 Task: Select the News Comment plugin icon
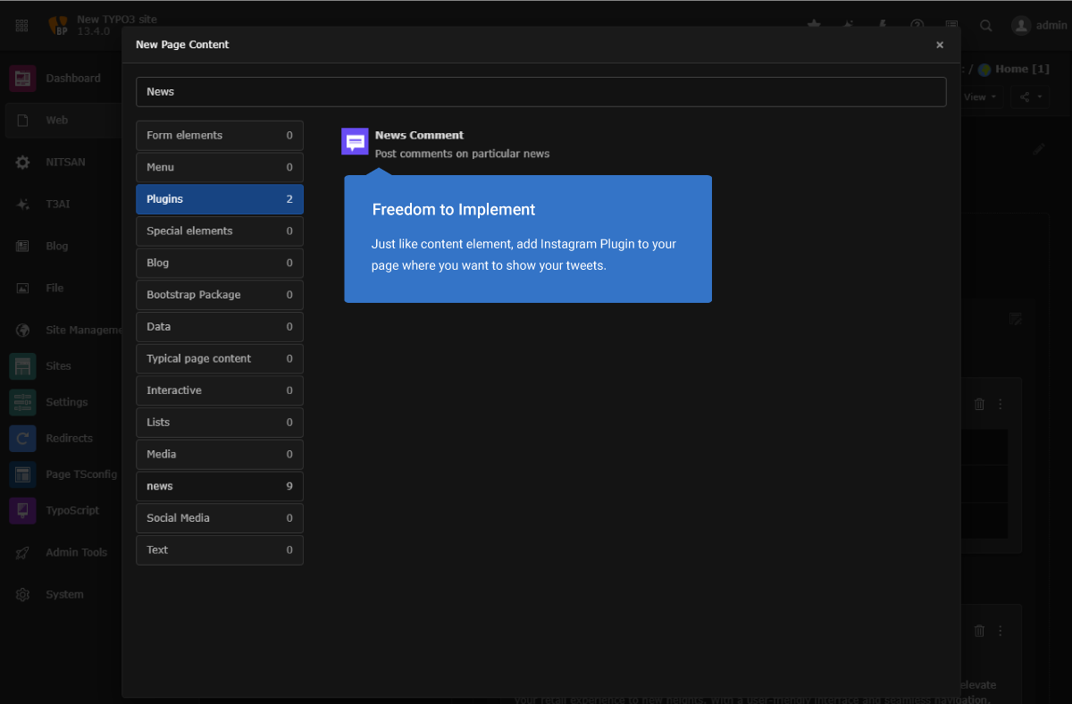355,141
